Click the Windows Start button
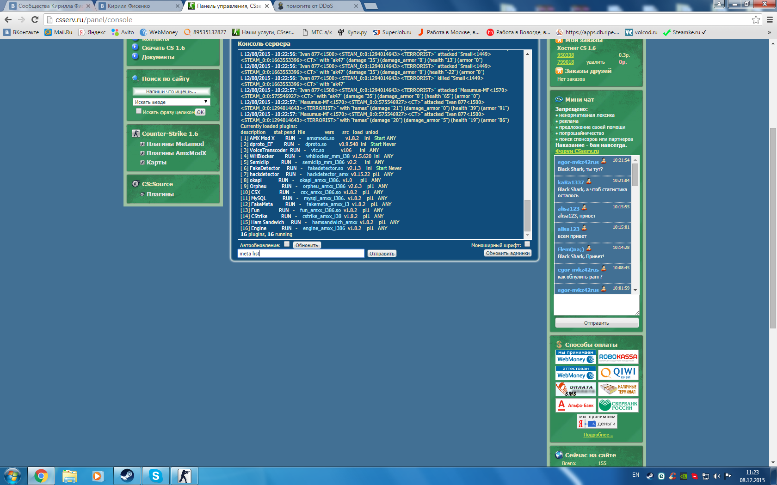Screen dimensions: 777x485 coord(12,476)
